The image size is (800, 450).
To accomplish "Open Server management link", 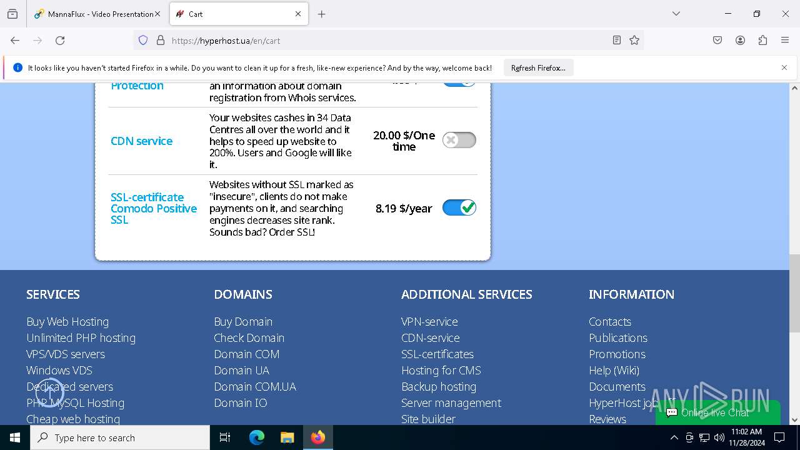I will [x=451, y=402].
